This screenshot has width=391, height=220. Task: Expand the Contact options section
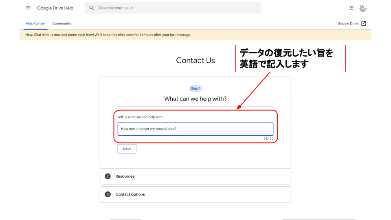coord(195,194)
